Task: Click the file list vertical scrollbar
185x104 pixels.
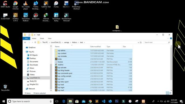Action: click(171, 64)
